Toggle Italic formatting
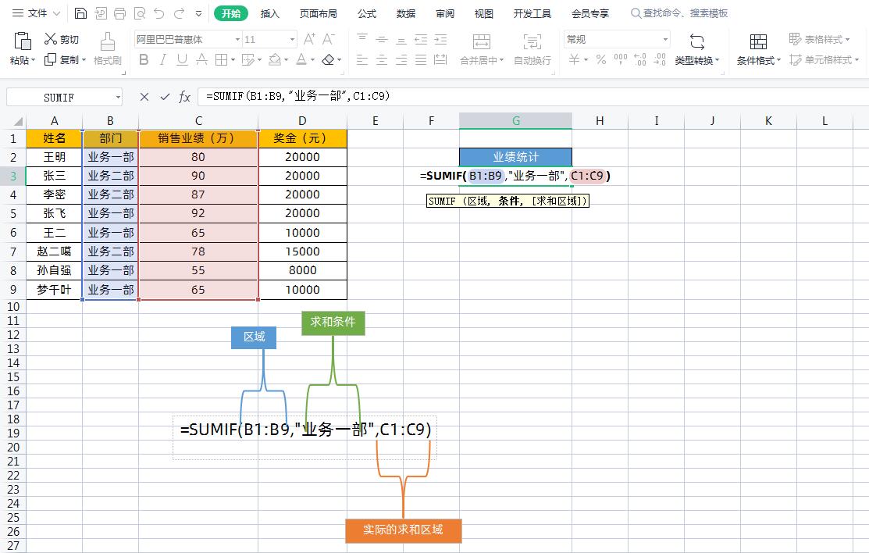The height and width of the screenshot is (553, 869). click(163, 59)
